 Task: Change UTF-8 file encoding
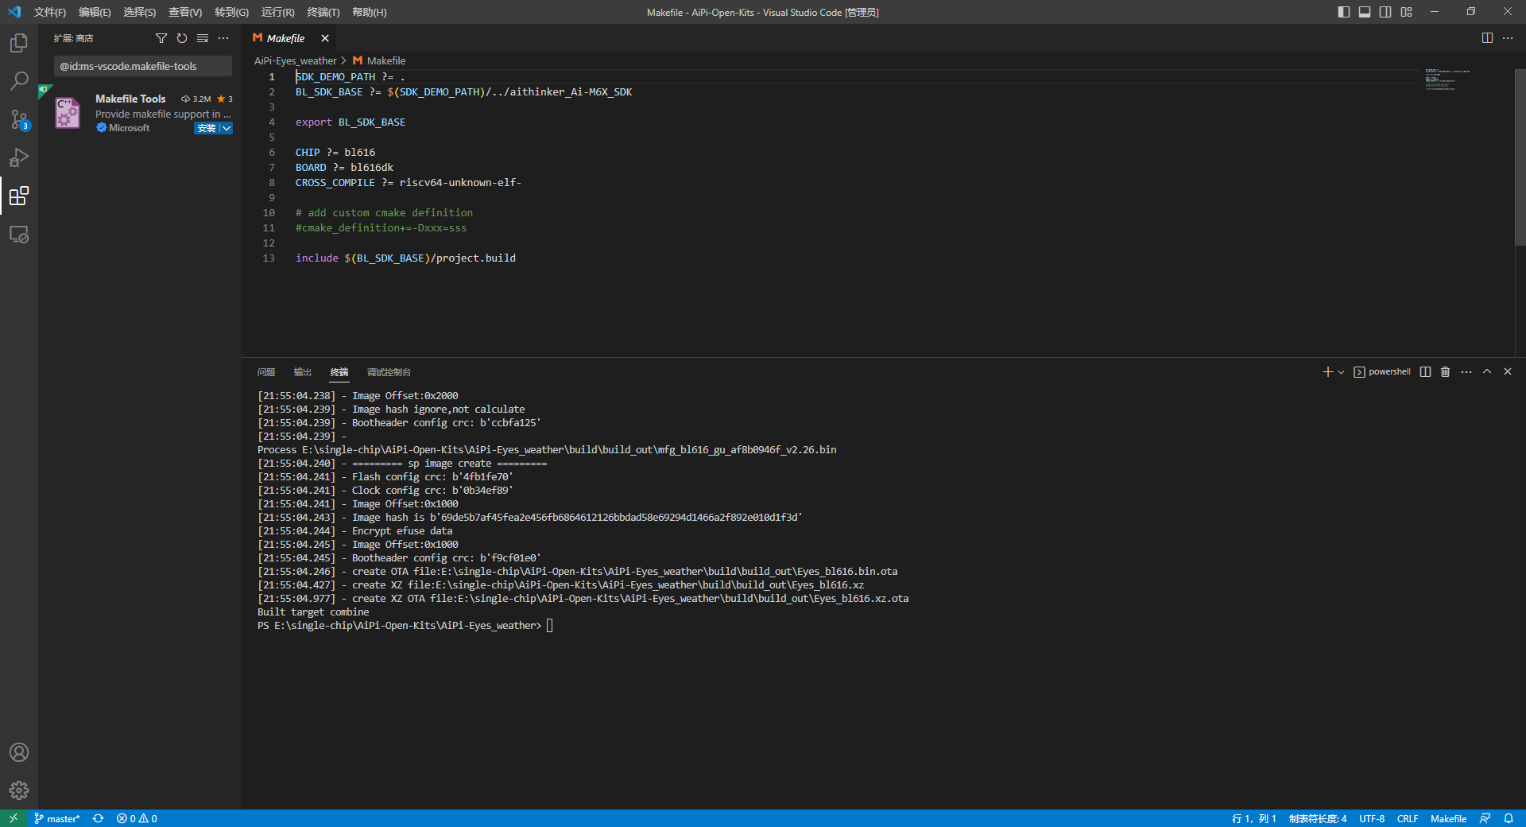pos(1372,818)
